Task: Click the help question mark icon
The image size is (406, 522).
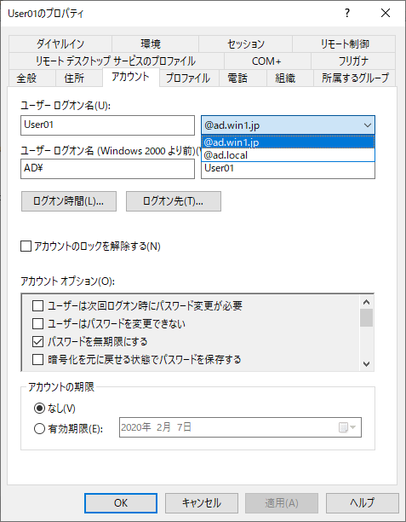Action: [347, 13]
